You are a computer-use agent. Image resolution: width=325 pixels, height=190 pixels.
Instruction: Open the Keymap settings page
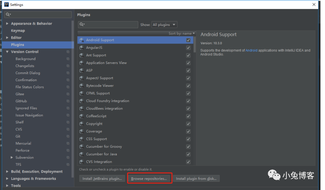[18, 31]
